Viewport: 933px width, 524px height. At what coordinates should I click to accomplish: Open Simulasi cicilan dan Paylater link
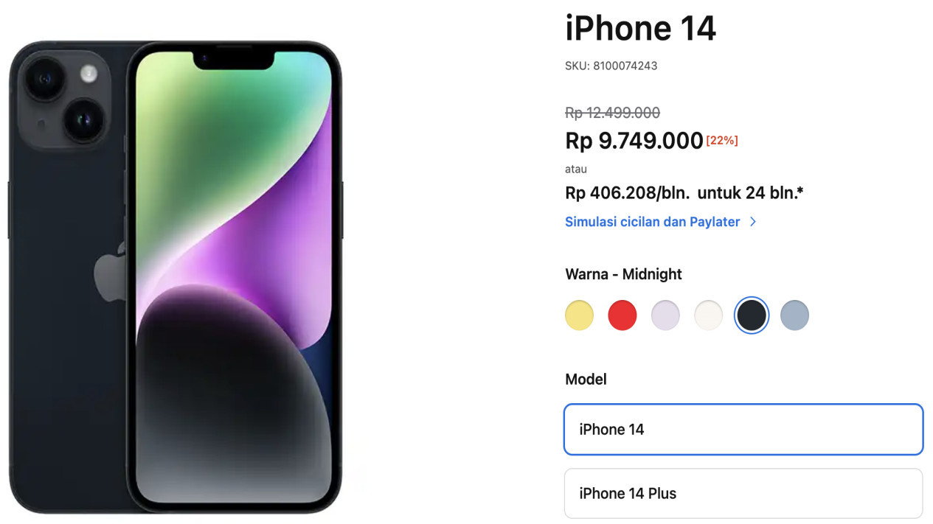pos(652,222)
